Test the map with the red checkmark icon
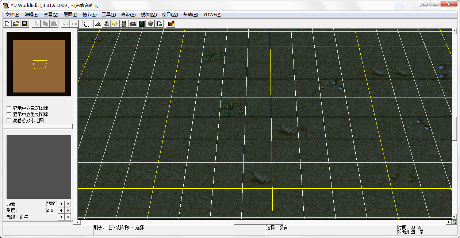Screen dimensions: 460x238 [x=171, y=24]
